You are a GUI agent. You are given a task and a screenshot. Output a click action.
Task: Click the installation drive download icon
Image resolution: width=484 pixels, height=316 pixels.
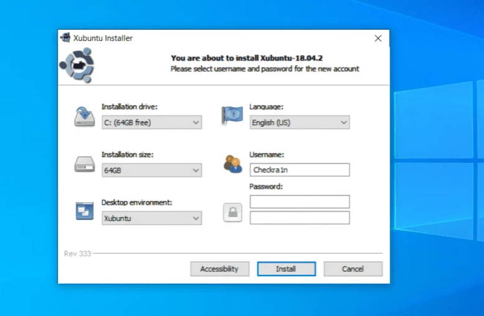click(x=84, y=116)
